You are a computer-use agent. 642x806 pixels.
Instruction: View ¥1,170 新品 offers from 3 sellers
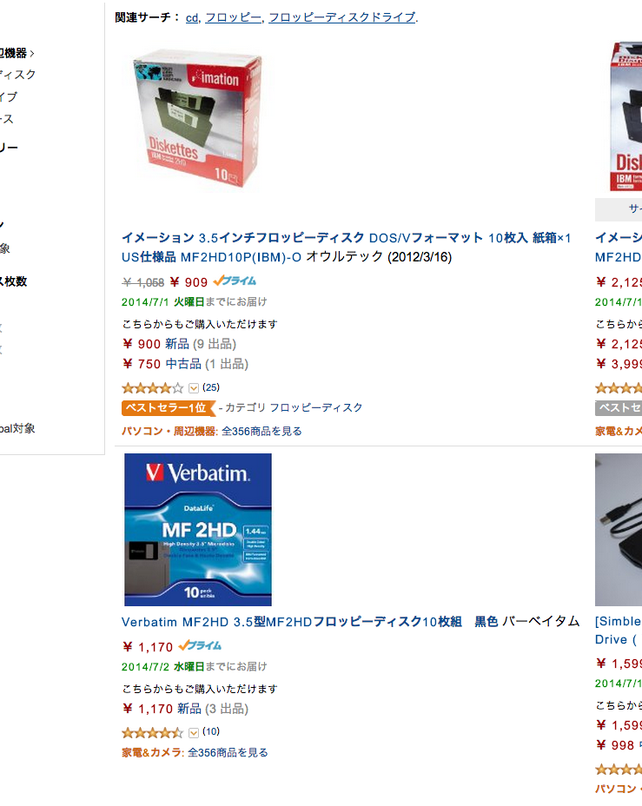[x=186, y=709]
